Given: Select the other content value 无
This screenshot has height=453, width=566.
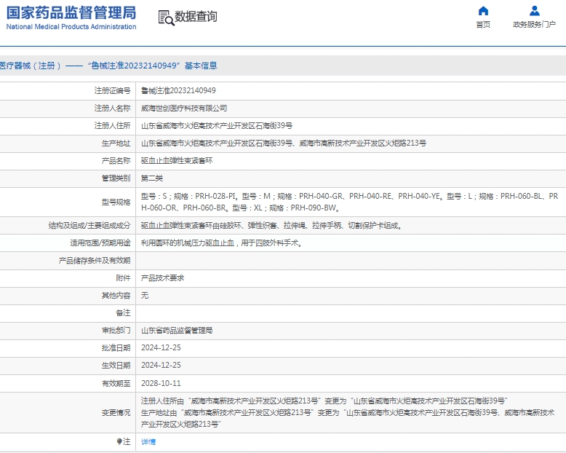Looking at the screenshot, I should click(x=145, y=296).
